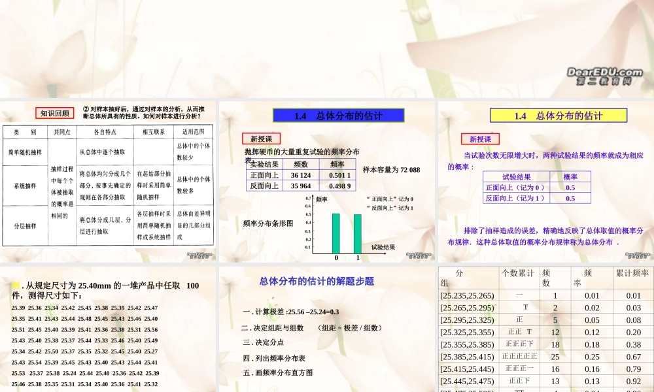The height and width of the screenshot is (392, 654).
Task: Select step 五. 画频率分布直方图
Action: (278, 373)
